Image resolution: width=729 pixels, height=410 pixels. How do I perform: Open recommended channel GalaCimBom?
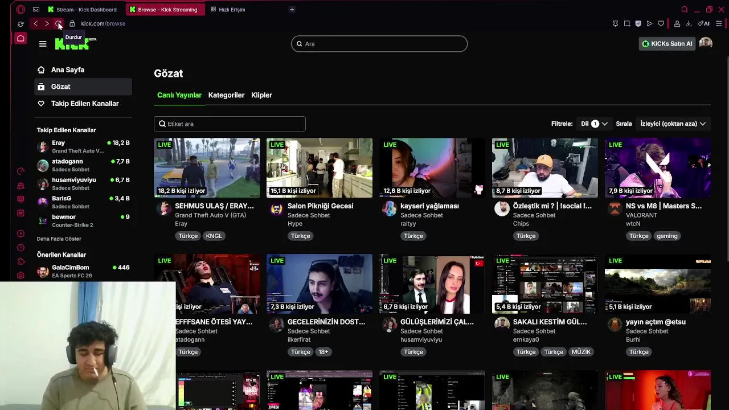[x=83, y=271]
